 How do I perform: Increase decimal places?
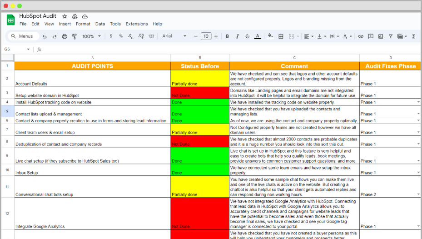tap(141, 36)
